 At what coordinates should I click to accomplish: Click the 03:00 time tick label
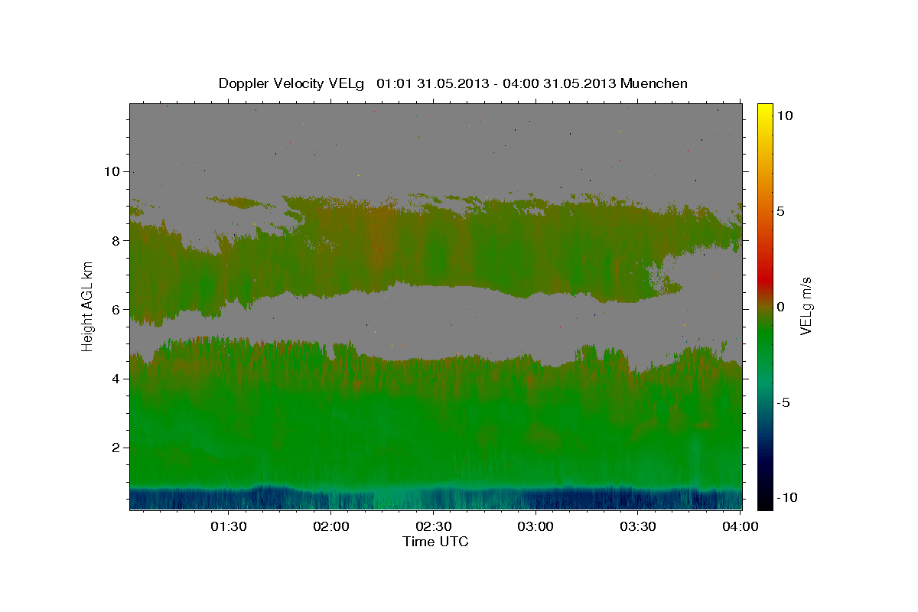(x=535, y=526)
